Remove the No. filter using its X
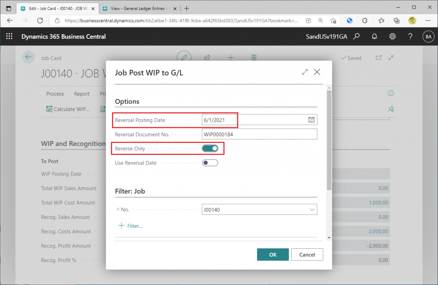The height and width of the screenshot is (285, 438). click(x=118, y=209)
